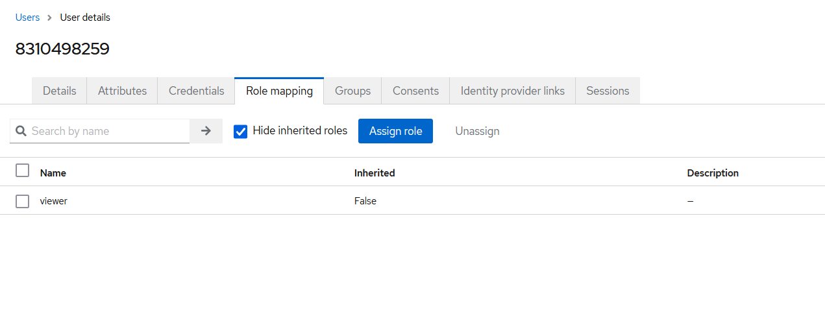This screenshot has width=825, height=325.
Task: View the Sessions tab
Action: (x=608, y=91)
